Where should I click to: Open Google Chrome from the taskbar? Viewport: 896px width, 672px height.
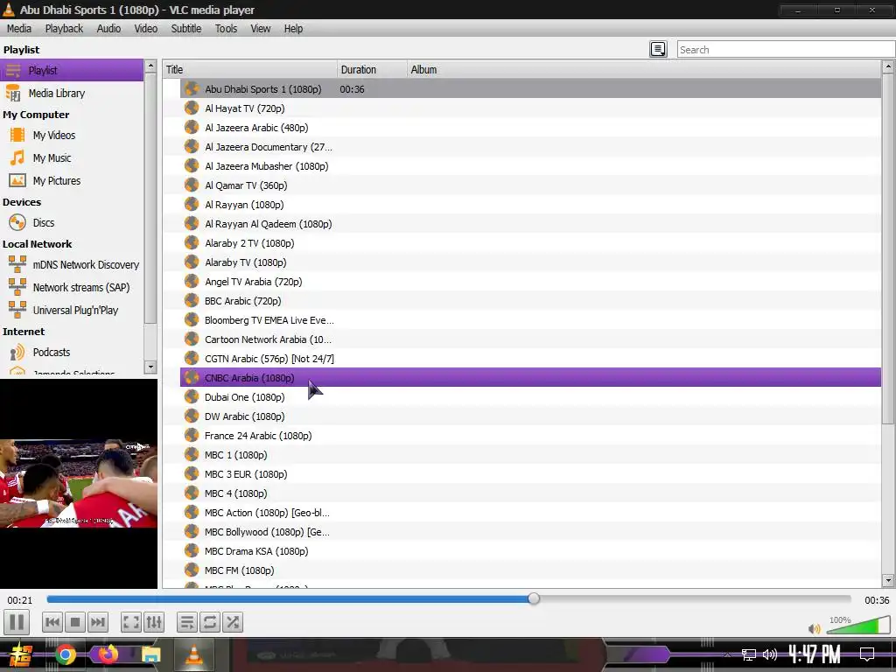coord(66,654)
